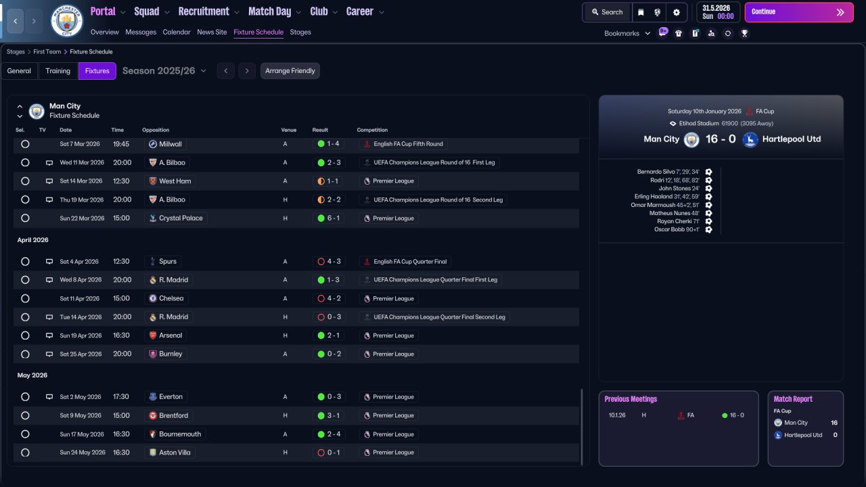The height and width of the screenshot is (487, 866).
Task: Go to previous season with the left chevron
Action: (226, 71)
